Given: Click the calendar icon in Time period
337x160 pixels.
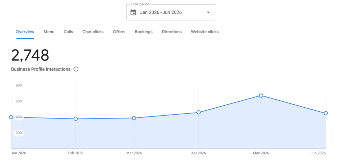Looking at the screenshot, I should pyautogui.click(x=133, y=12).
